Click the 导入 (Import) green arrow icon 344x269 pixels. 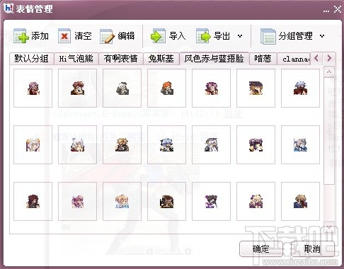pos(158,36)
